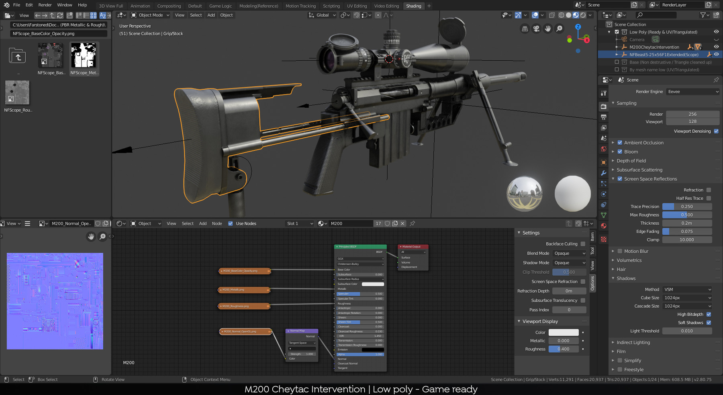723x395 pixels.
Task: Switch viewport to wireframe shading
Action: tap(561, 15)
